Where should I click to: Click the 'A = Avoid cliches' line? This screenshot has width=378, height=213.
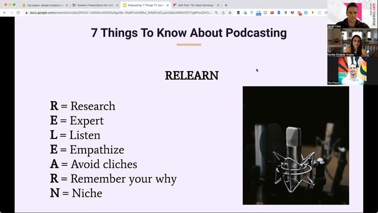tap(93, 164)
